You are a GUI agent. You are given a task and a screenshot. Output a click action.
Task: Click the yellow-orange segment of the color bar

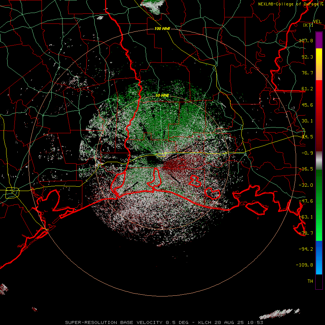coord(319,64)
